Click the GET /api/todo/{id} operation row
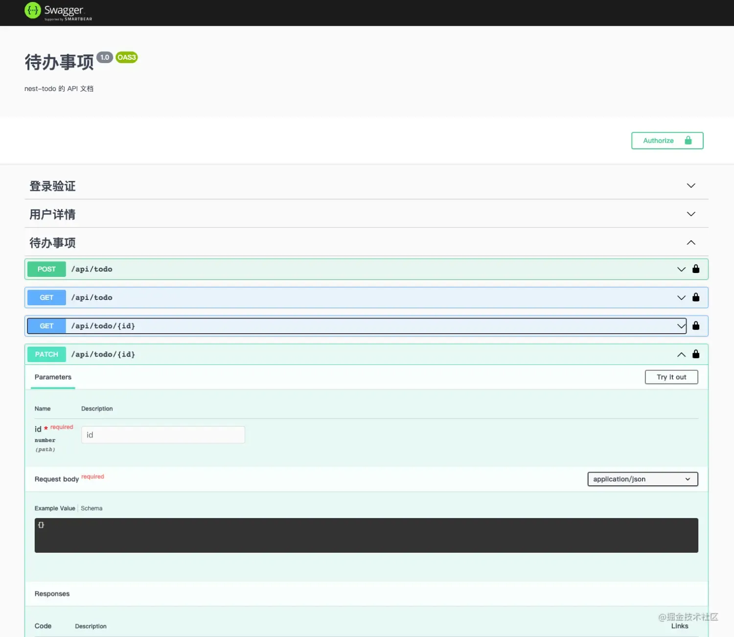This screenshot has width=734, height=637. tap(343, 326)
